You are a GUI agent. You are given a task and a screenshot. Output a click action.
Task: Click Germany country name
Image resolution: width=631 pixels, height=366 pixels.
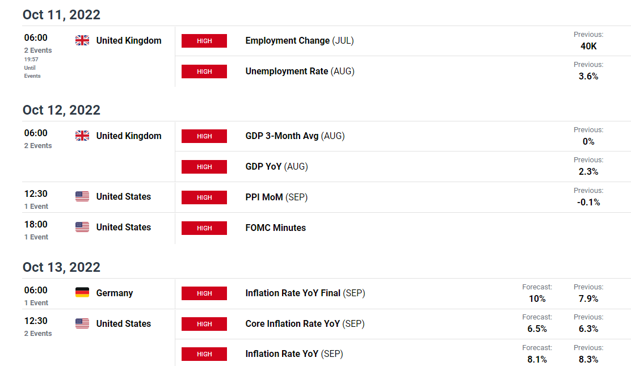click(114, 293)
